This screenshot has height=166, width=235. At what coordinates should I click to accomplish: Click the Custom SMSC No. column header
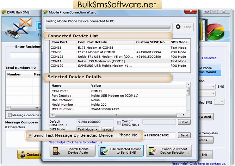pos(152,42)
